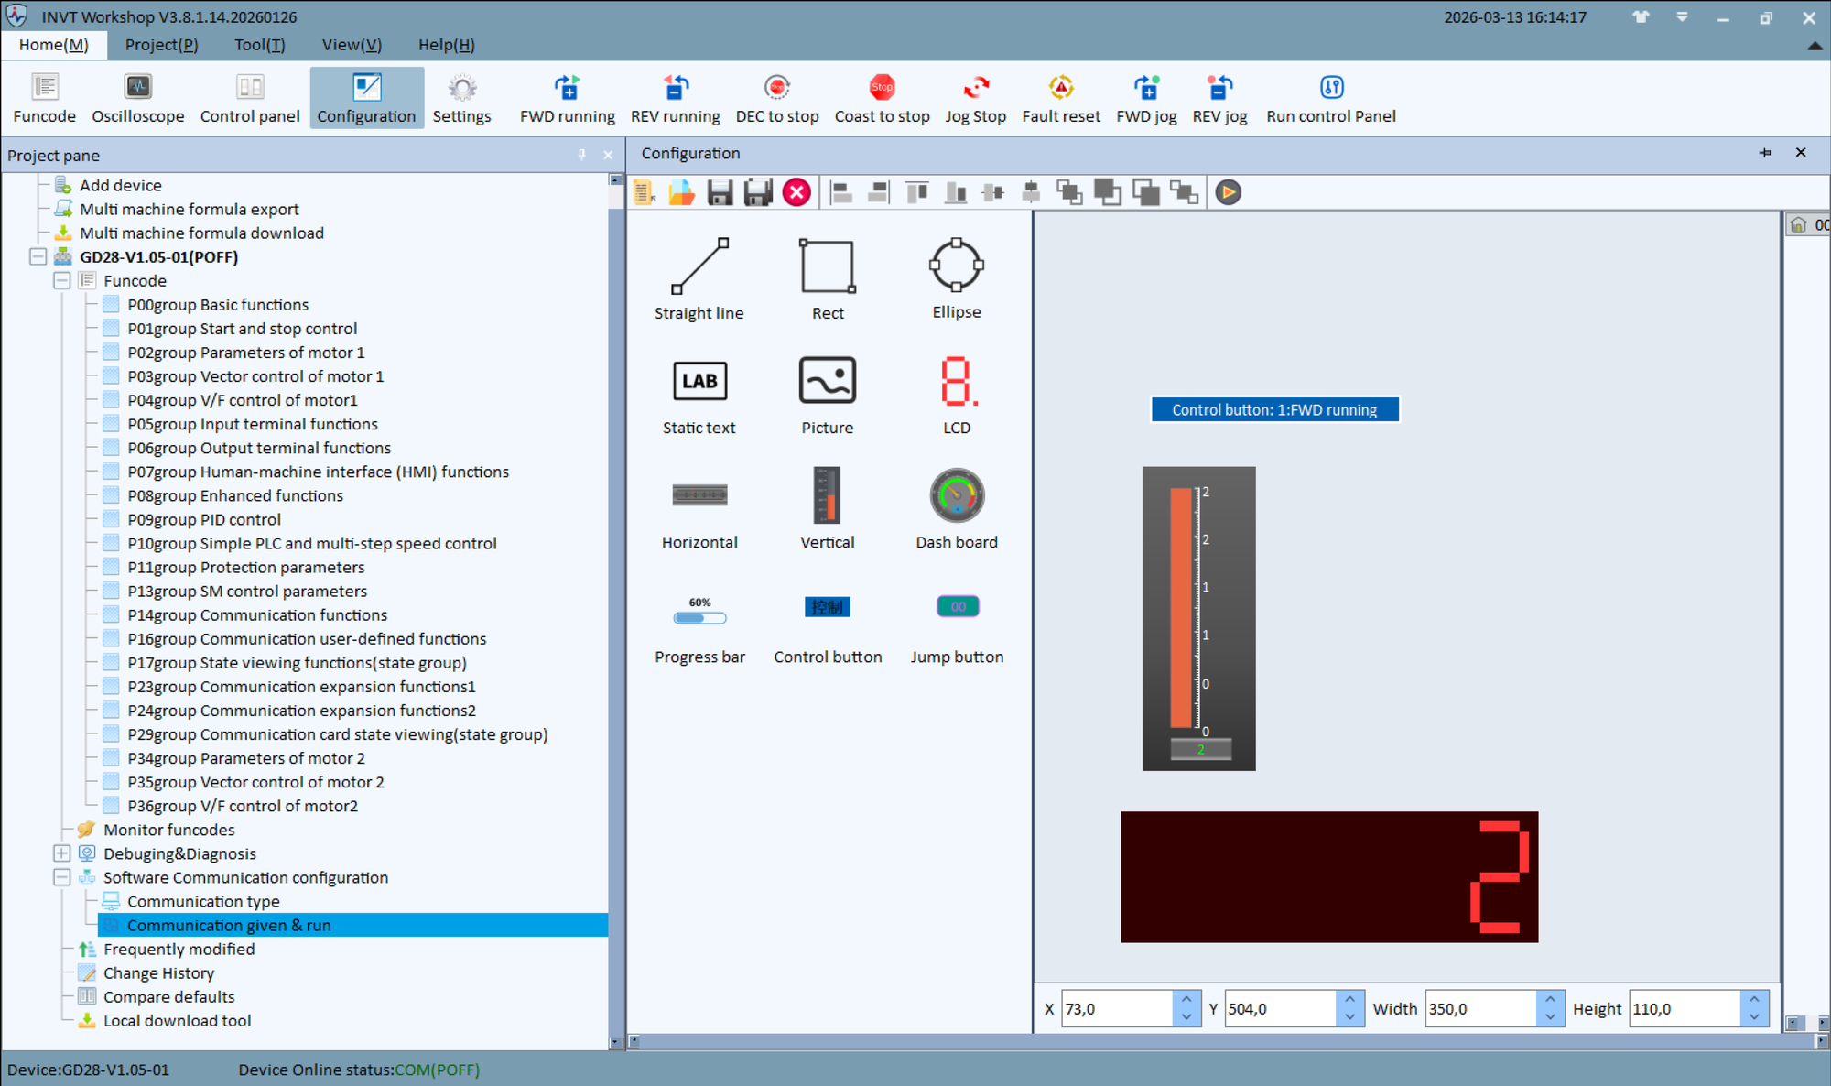Choose the Jump button widget
Viewport: 1831px width, 1086px height.
[956, 606]
